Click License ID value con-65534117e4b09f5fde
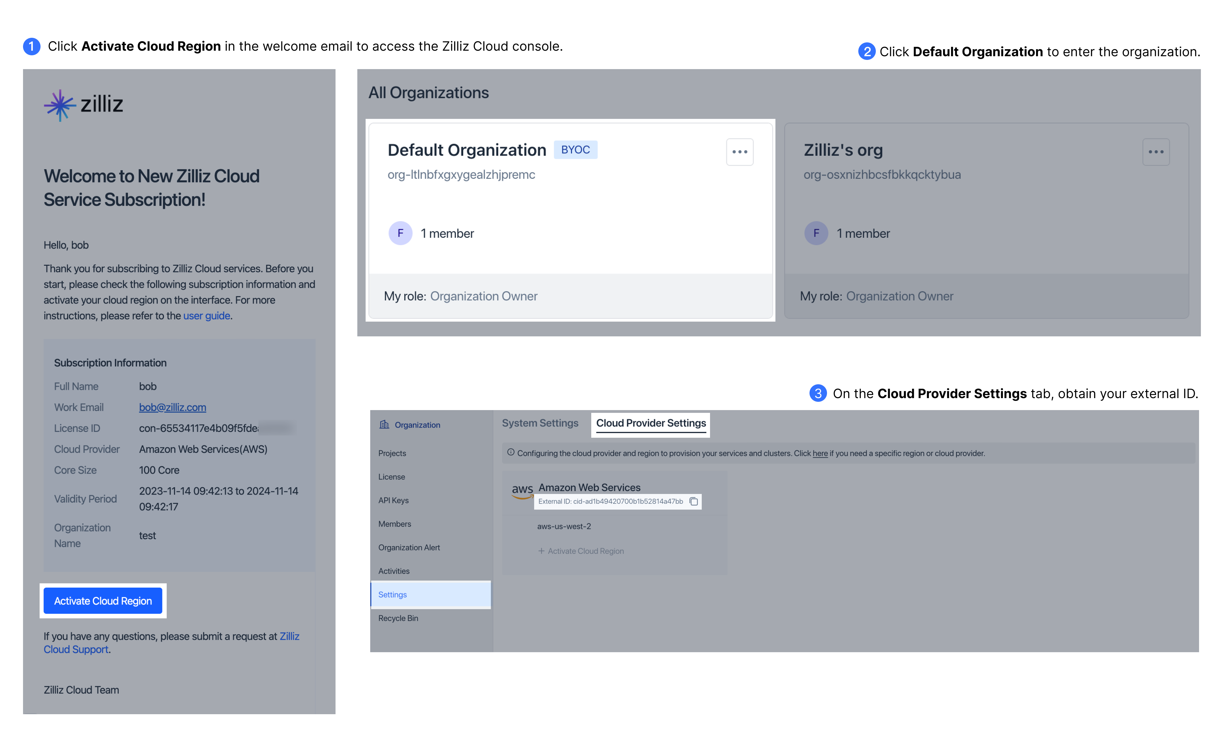This screenshot has height=740, width=1223. coord(199,428)
